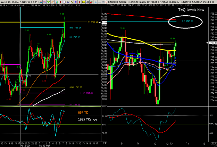
Task: Select the 6.07 swing label at top
Action: 62,14
